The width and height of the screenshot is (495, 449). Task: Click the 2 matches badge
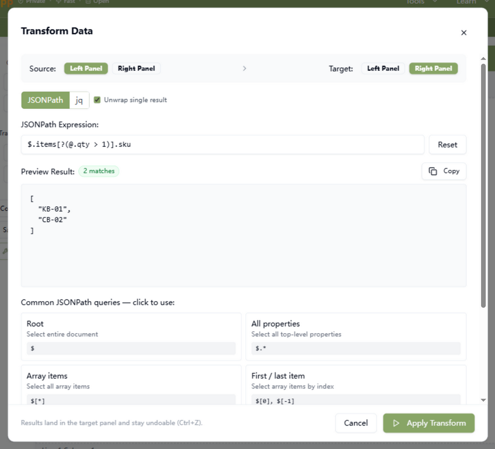pyautogui.click(x=99, y=171)
